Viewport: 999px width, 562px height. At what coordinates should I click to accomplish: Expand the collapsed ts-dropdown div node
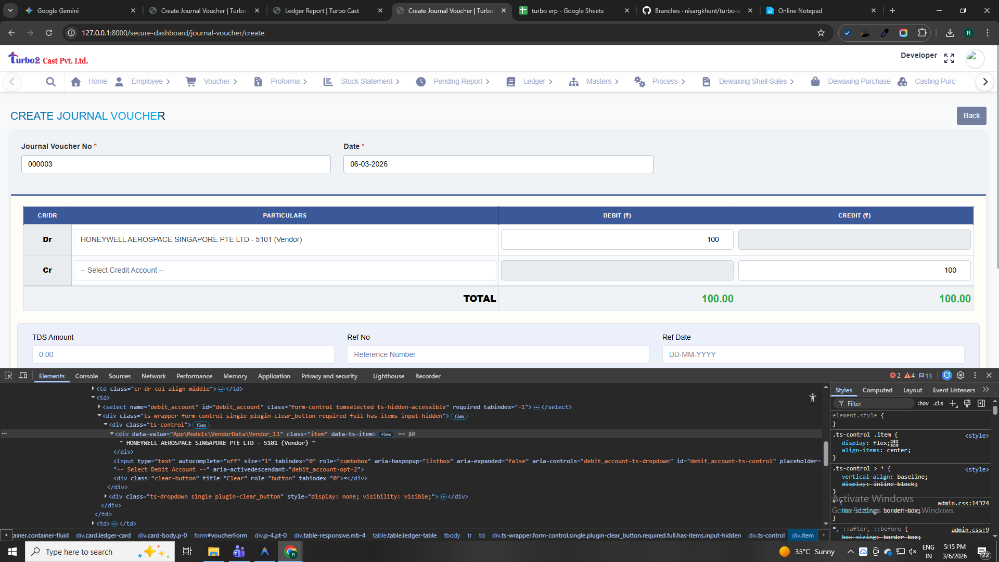tap(106, 496)
